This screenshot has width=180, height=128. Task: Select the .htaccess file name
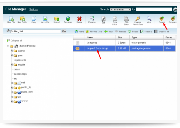(x=92, y=43)
